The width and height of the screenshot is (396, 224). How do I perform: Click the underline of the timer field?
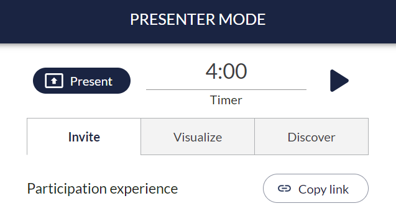(226, 89)
